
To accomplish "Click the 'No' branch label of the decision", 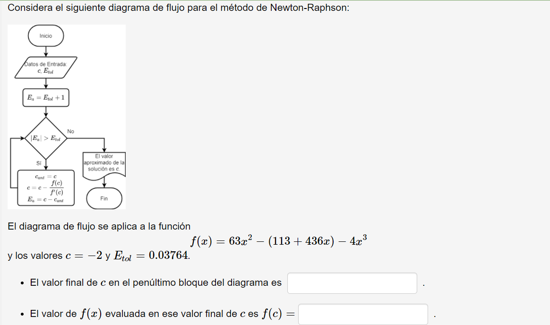I will tap(70, 131).
